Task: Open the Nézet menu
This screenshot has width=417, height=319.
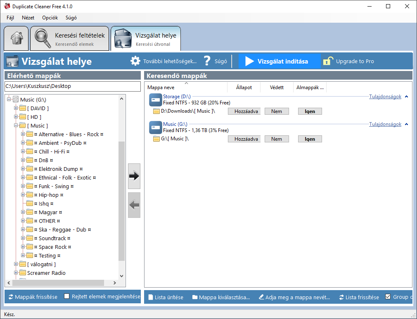Action: [28, 18]
